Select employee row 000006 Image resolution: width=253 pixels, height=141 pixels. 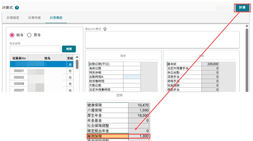tap(42, 84)
